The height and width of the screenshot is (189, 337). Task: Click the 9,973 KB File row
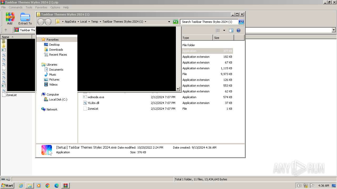click(207, 74)
